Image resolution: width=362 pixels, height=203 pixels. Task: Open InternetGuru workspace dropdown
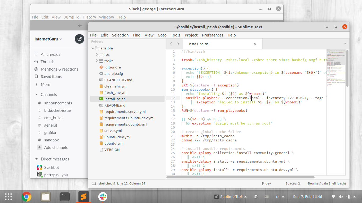coord(48,39)
